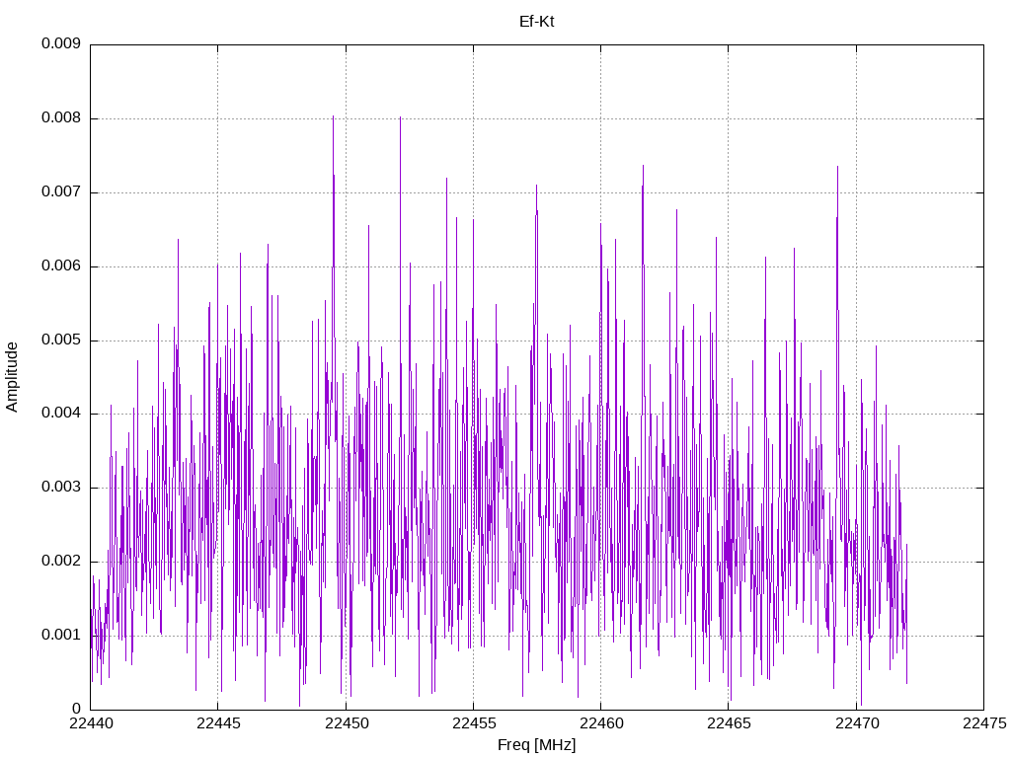Click the x-axis tick value 22460

click(601, 723)
